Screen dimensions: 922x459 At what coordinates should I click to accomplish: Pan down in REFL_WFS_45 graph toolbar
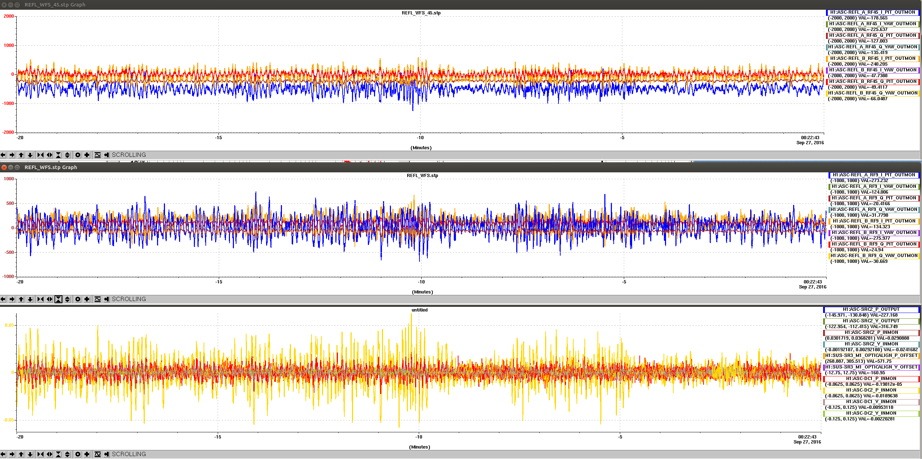pos(30,155)
